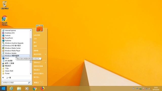Open 預設程式 in the programs list
Viewport: 162px width, 91px height.
point(16,66)
